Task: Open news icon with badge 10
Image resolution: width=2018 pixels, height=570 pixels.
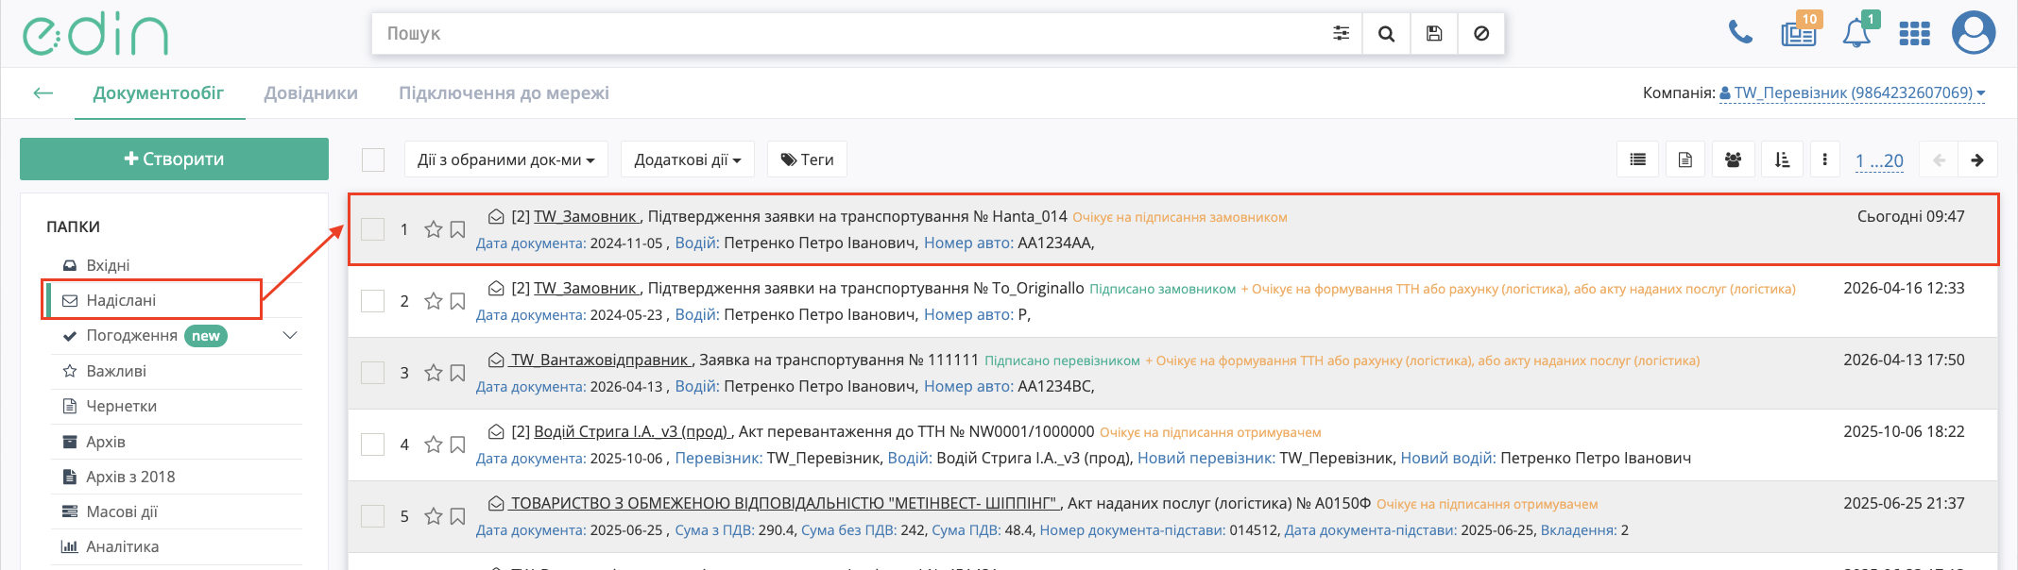Action: [x=1799, y=33]
